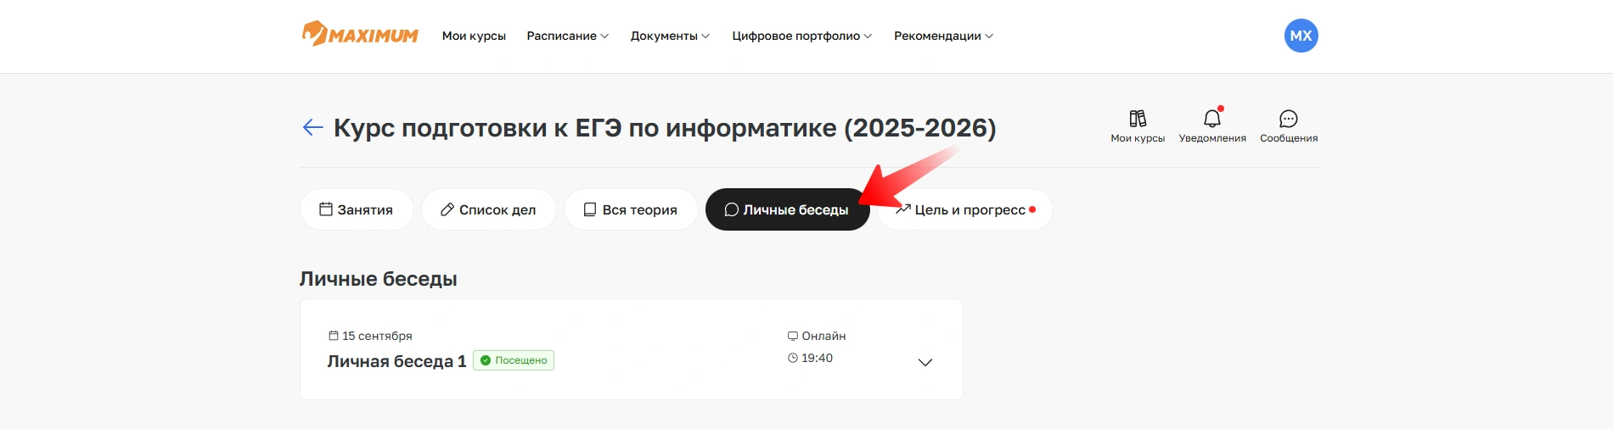Open the Список дел tab
1613x429 pixels.
click(x=489, y=209)
